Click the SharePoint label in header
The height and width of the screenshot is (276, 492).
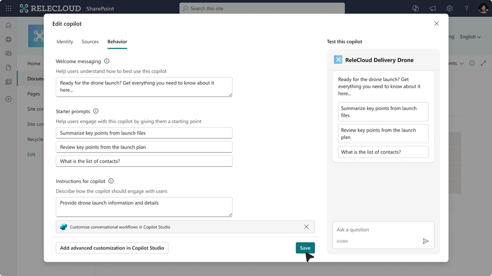(x=100, y=9)
